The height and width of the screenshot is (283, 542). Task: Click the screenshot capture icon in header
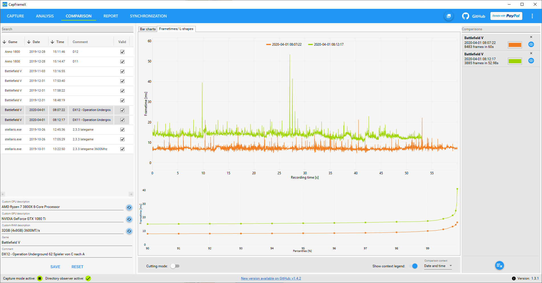click(x=449, y=16)
